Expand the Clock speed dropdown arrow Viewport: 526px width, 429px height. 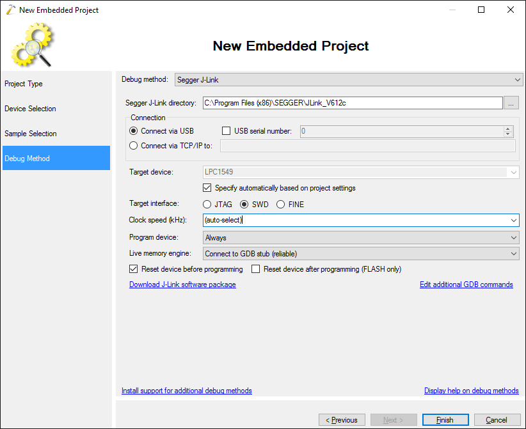coord(514,220)
